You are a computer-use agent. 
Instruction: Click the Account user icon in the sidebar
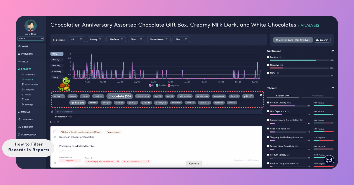point(19,127)
